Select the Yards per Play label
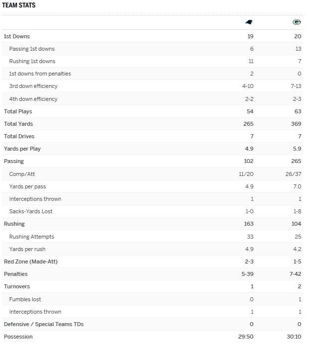The height and width of the screenshot is (346, 310). [22, 149]
